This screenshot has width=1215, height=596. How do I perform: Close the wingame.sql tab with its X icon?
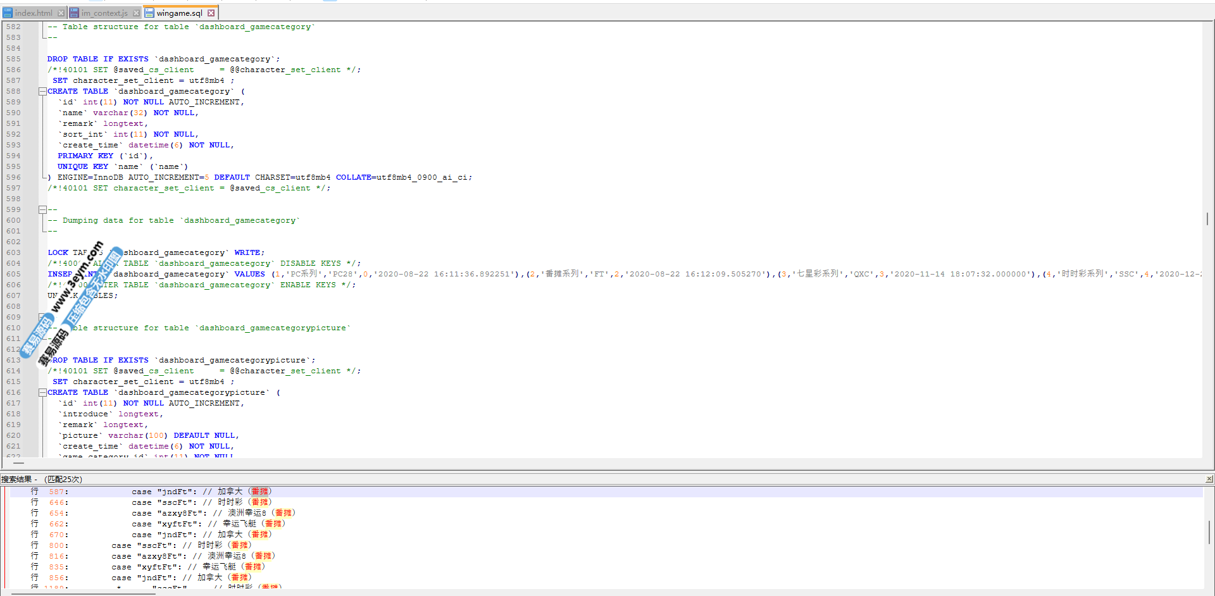[x=211, y=13]
